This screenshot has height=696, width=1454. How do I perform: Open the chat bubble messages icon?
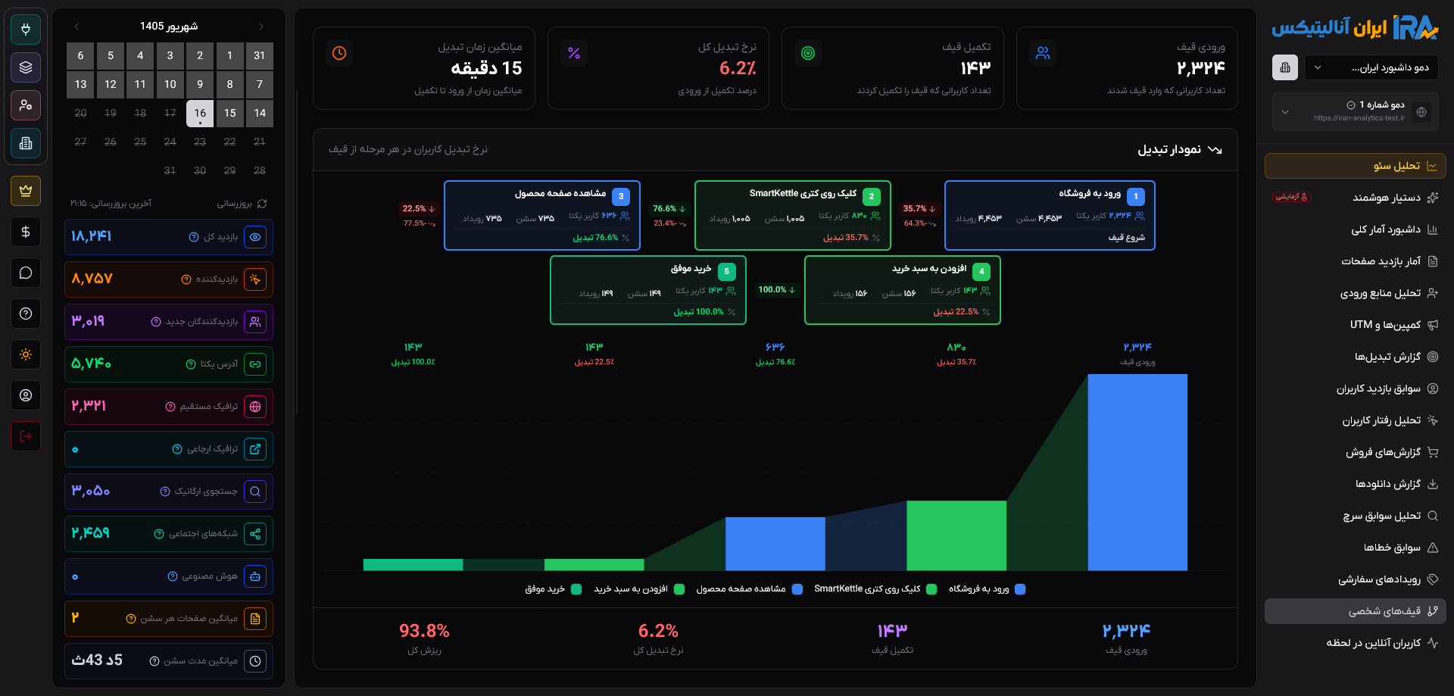[26, 273]
